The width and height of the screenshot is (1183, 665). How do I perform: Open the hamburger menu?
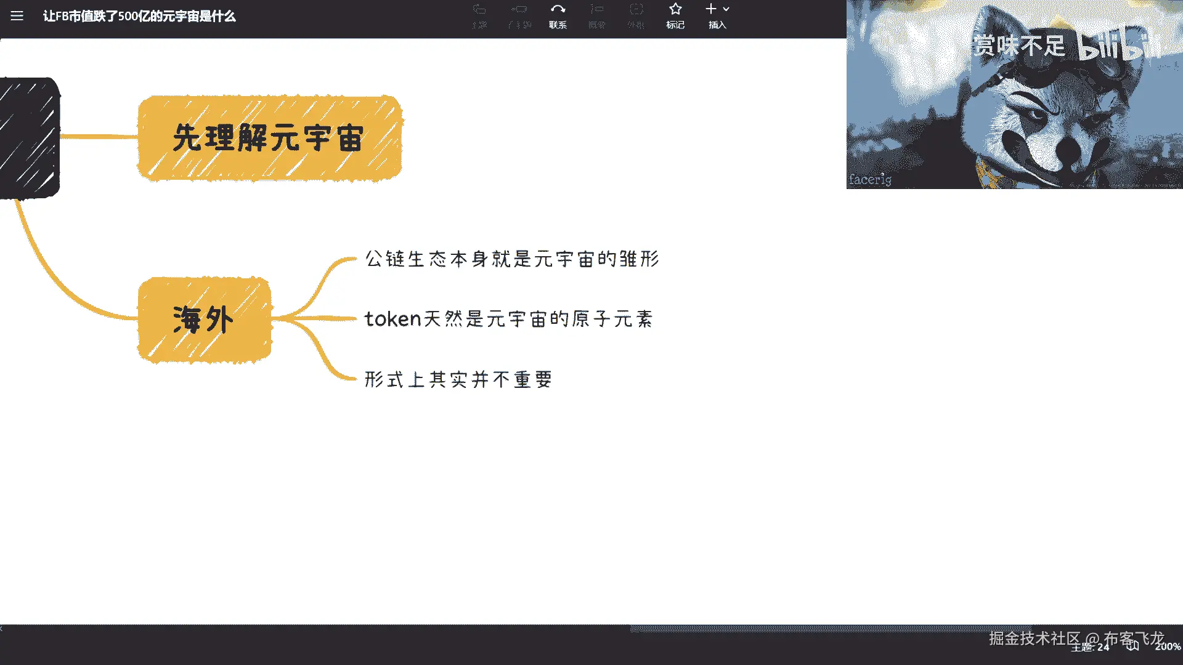pos(17,16)
